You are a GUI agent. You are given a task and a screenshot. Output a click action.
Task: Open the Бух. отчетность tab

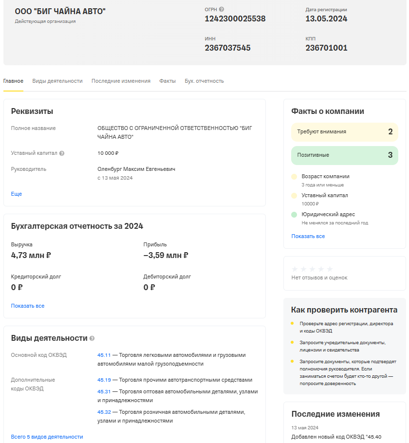point(204,81)
